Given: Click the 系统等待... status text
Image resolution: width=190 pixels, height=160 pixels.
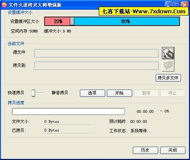Looking at the screenshot, I should tap(141, 131).
